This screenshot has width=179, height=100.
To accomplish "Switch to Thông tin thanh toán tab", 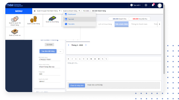I will point(139,24).
